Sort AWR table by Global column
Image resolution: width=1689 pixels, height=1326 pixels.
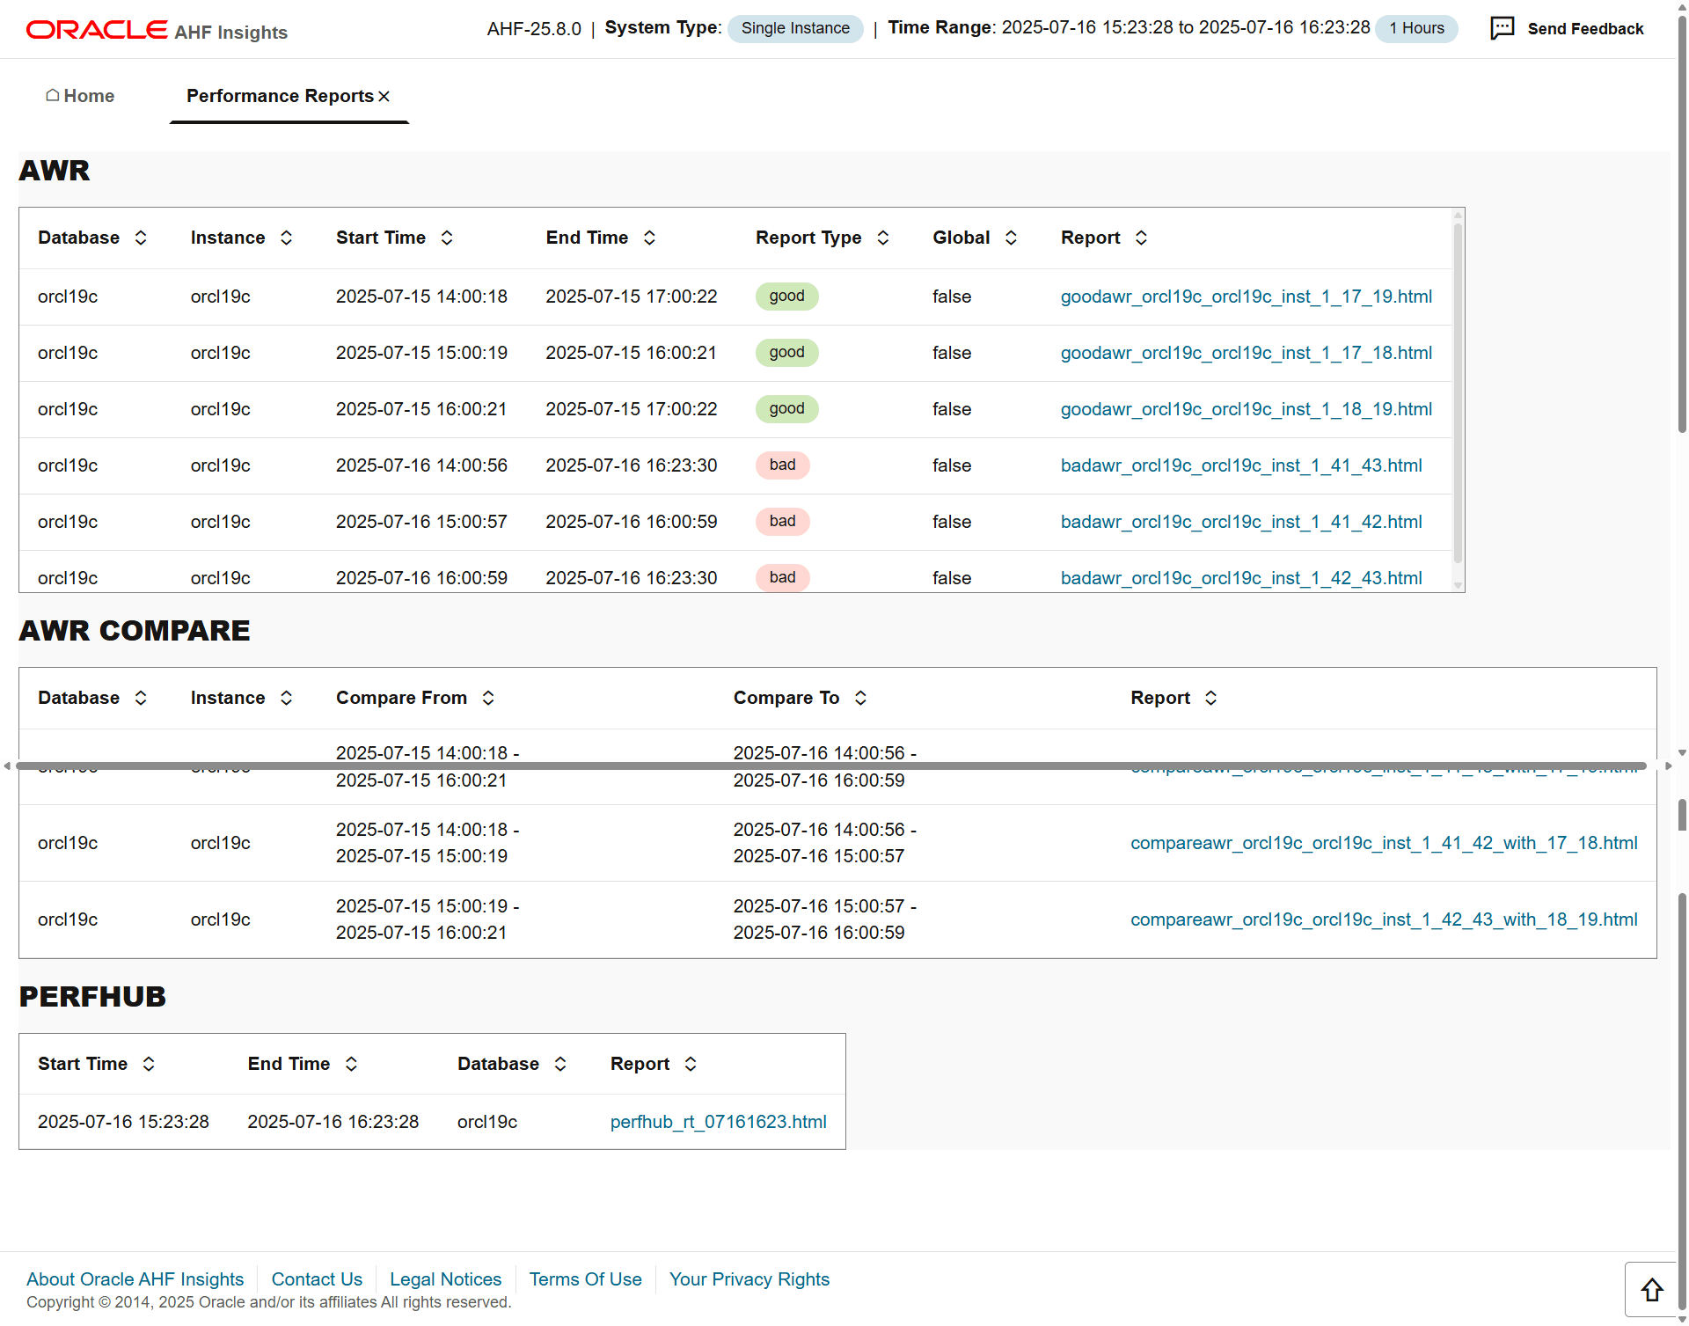pyautogui.click(x=1011, y=238)
